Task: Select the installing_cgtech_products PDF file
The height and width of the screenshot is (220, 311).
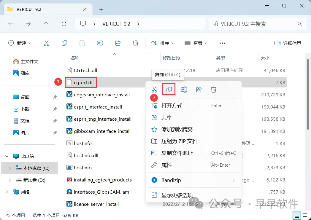Action: click(99, 180)
